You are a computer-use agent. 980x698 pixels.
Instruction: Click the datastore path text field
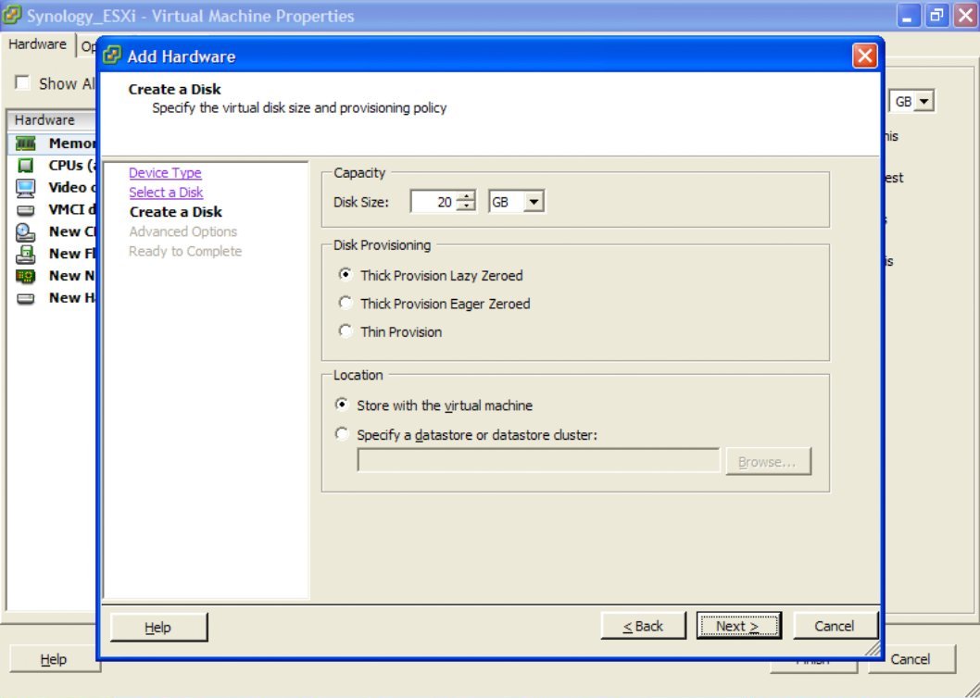pos(538,461)
